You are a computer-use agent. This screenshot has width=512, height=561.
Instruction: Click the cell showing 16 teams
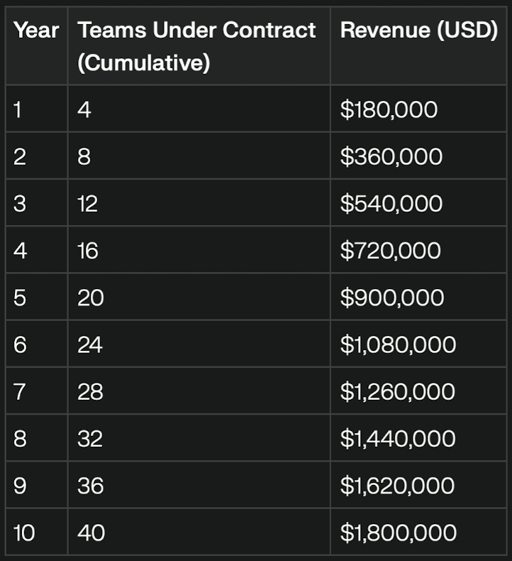point(88,251)
